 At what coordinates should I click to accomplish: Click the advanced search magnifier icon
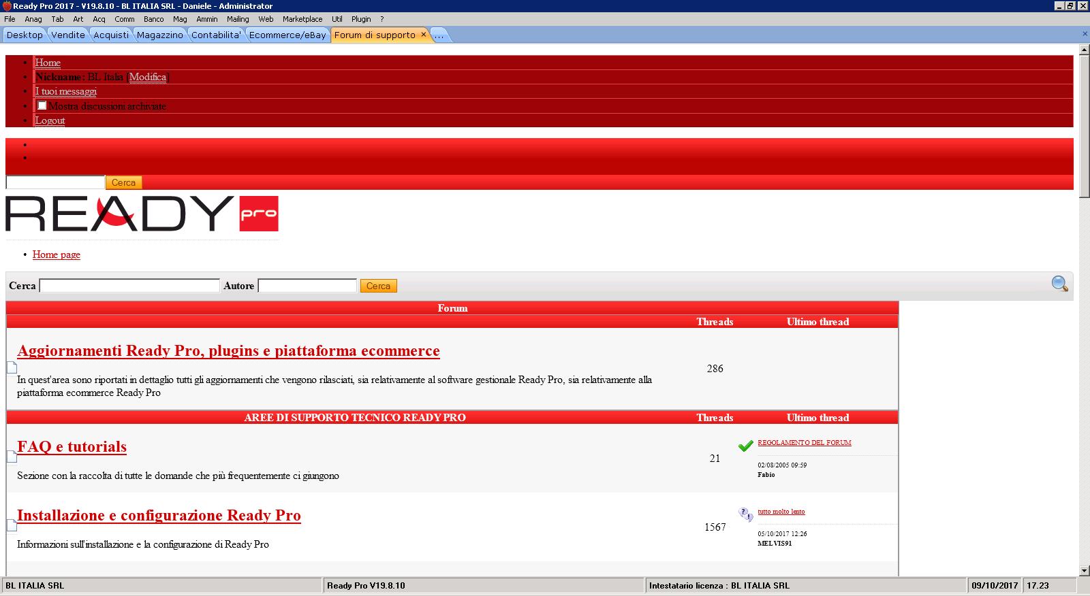coord(1059,284)
